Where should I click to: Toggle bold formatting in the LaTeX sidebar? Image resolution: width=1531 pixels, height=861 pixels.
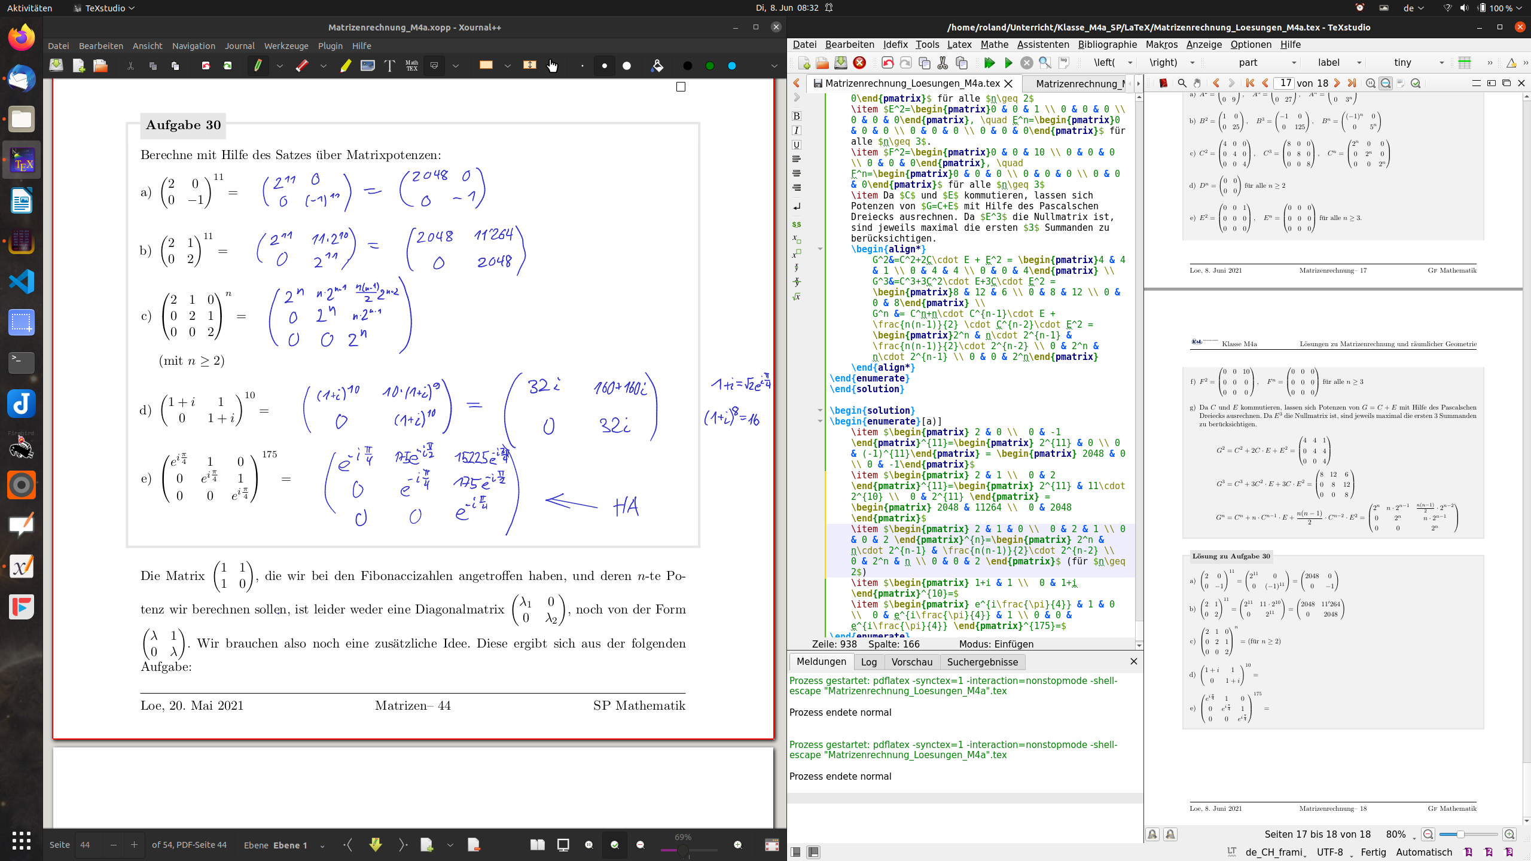point(797,116)
